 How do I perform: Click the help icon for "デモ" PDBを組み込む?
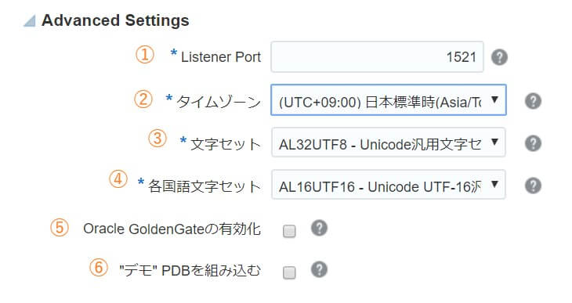(319, 270)
